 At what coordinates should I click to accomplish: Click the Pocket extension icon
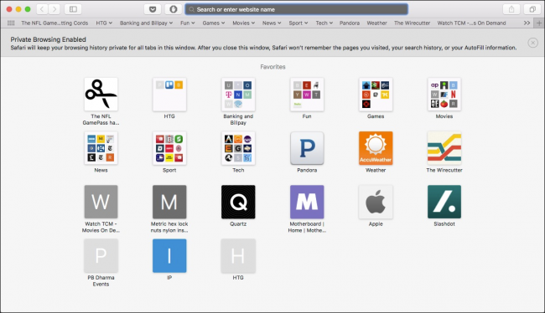point(153,9)
